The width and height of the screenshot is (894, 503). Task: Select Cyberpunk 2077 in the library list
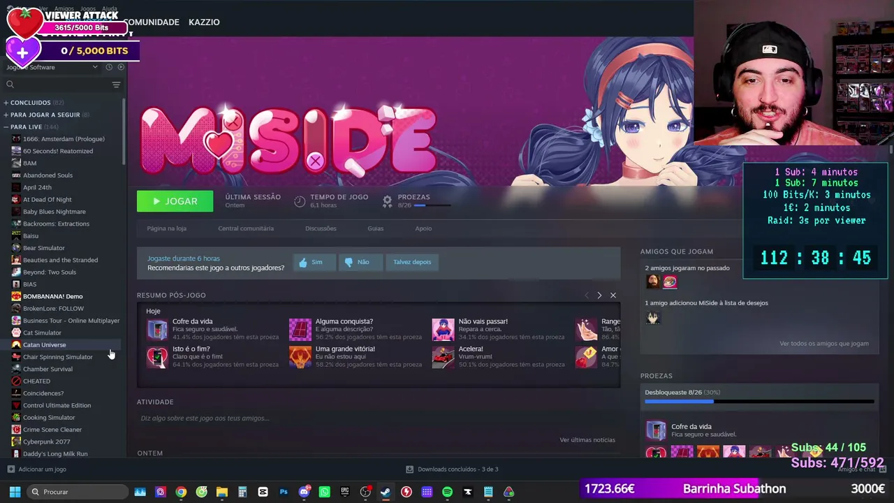pyautogui.click(x=47, y=442)
